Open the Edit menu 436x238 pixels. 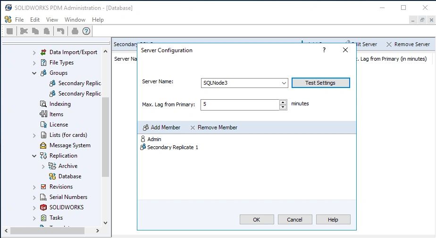coord(35,20)
